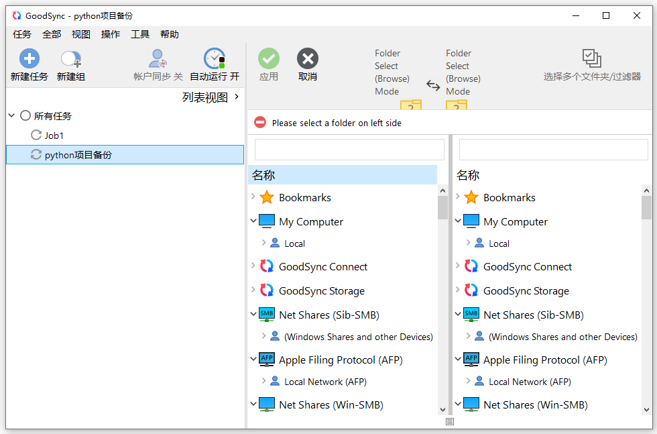Expand GoodSync Storage in left pane
The width and height of the screenshot is (657, 434).
click(x=253, y=289)
